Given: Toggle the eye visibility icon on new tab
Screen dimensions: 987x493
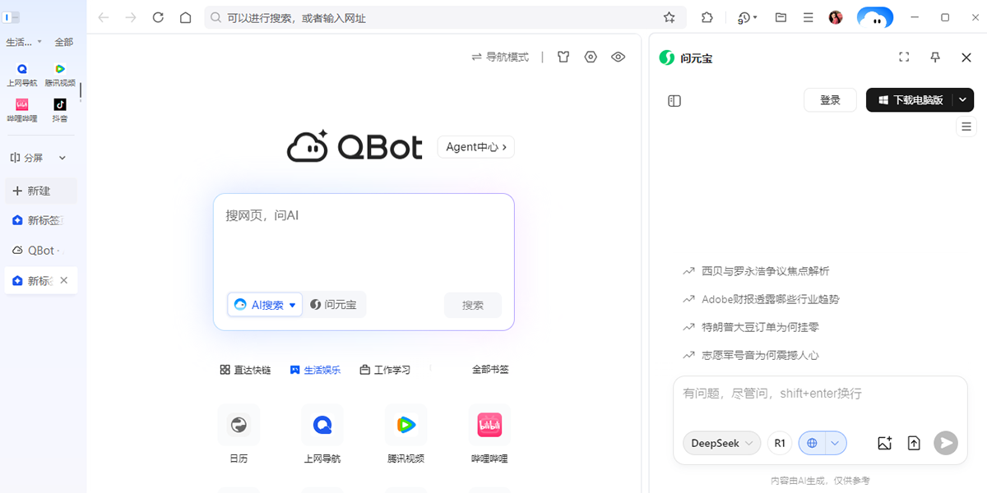Looking at the screenshot, I should point(619,57).
